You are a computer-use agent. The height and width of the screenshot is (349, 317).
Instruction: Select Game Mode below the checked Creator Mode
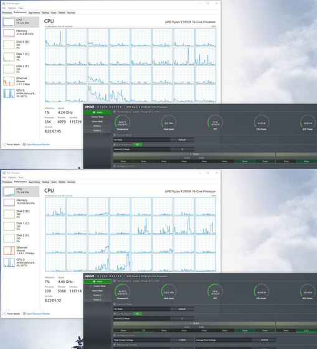[x=97, y=290]
